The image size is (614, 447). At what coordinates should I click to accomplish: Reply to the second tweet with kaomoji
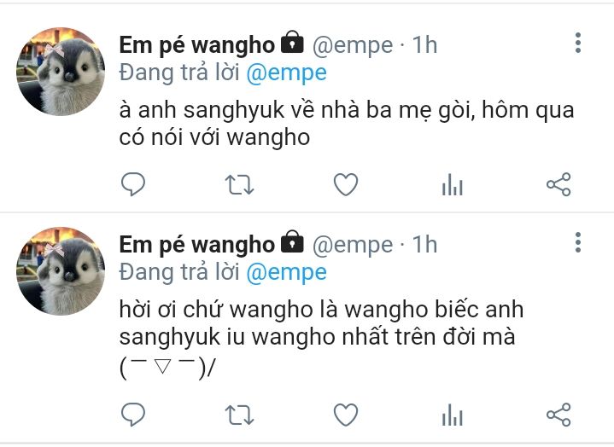(133, 414)
